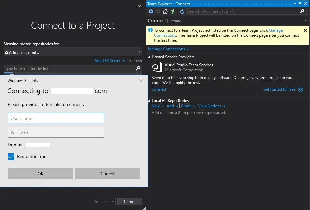
Task: Collapse Hosted Service Providers section
Action: coord(149,57)
